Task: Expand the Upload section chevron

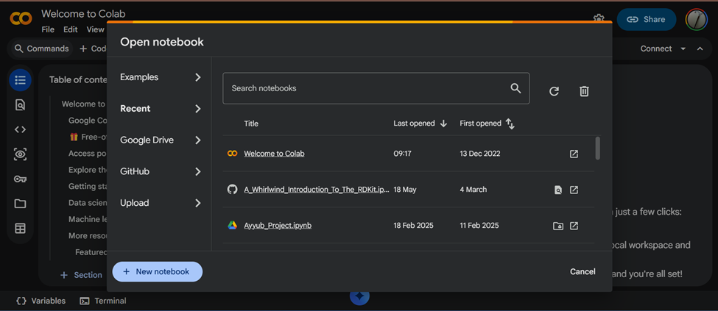Action: (198, 203)
